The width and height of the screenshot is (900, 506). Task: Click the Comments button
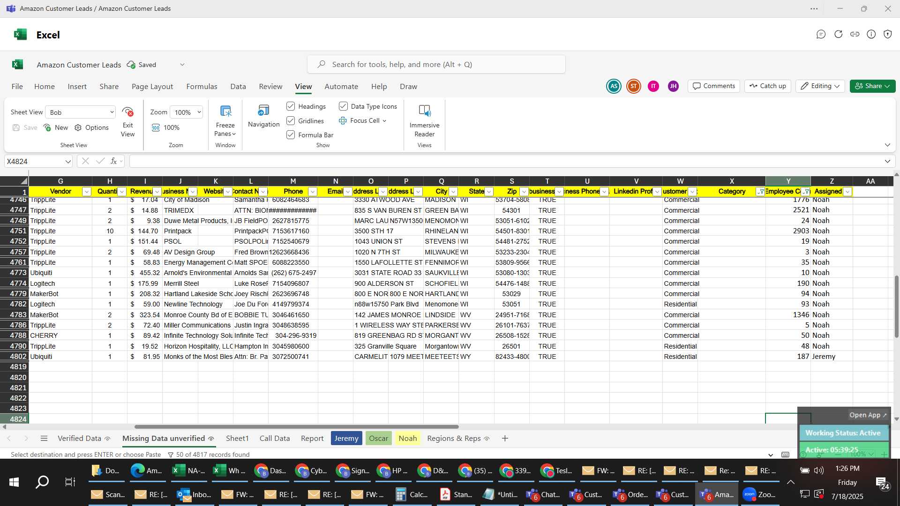[714, 86]
